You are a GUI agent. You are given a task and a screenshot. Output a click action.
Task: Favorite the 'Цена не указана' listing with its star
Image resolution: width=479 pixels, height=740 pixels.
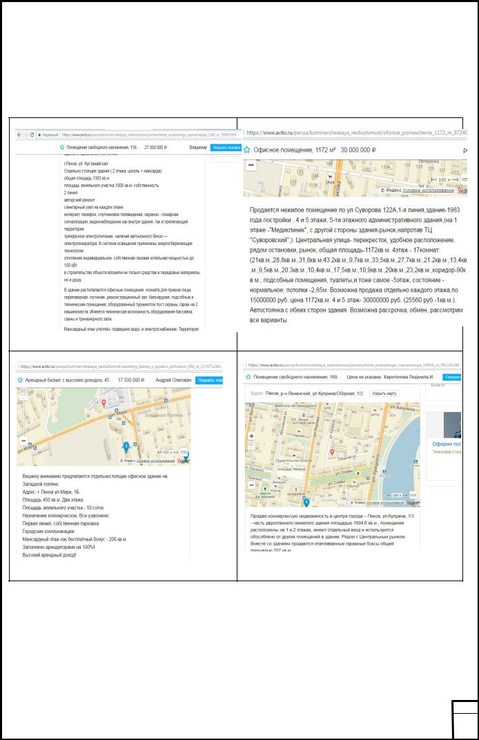tap(248, 377)
